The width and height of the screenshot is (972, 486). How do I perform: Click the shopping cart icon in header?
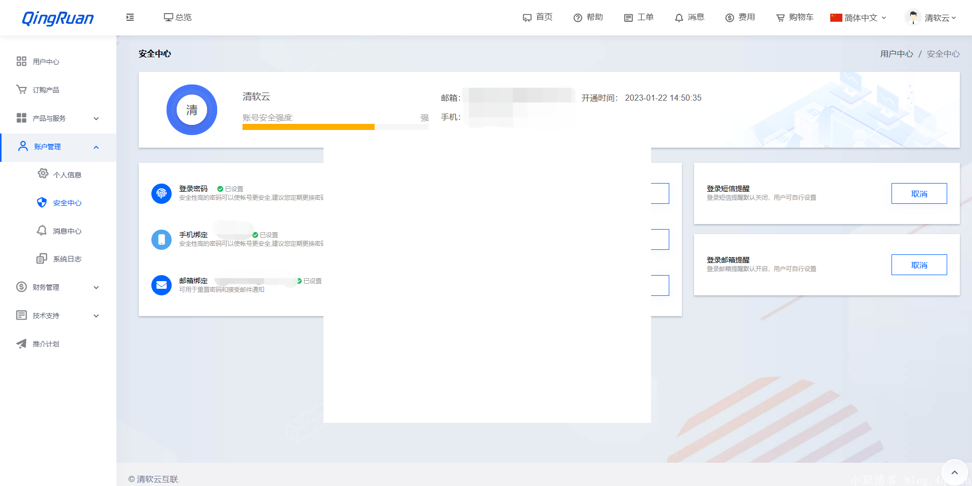tap(780, 18)
